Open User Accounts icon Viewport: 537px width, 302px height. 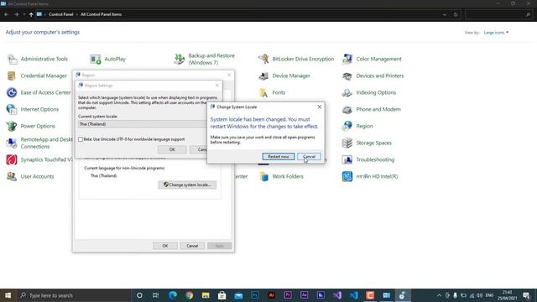[x=12, y=176]
